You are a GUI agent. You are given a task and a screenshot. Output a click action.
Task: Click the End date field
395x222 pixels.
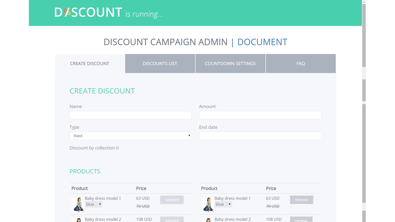pyautogui.click(x=260, y=136)
